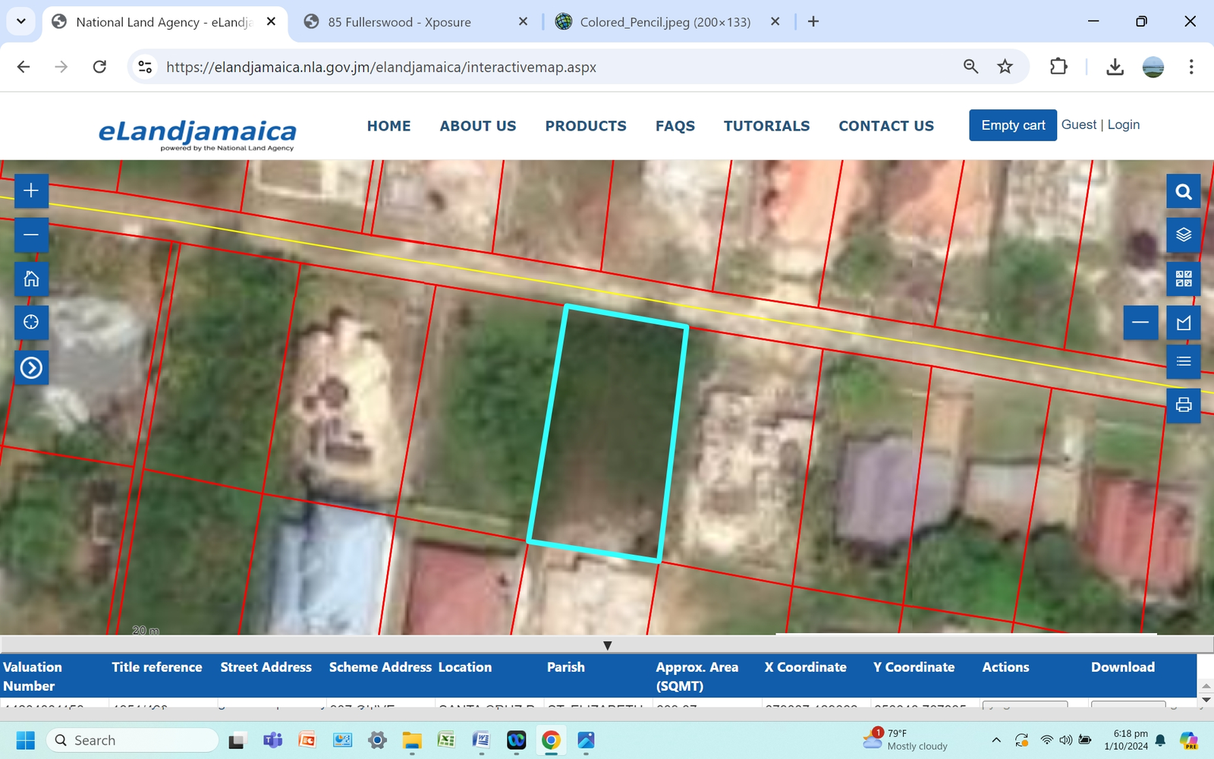1214x759 pixels.
Task: Open the PRODUCTS menu
Action: 585,126
